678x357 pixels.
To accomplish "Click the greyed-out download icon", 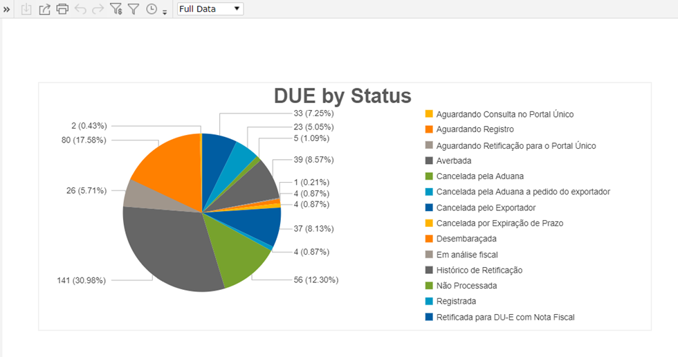I will 26,8.
